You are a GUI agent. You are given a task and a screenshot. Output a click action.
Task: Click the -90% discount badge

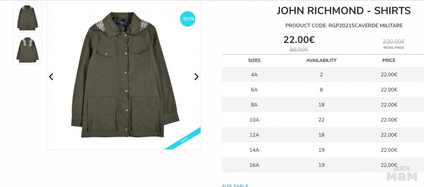pos(188,19)
